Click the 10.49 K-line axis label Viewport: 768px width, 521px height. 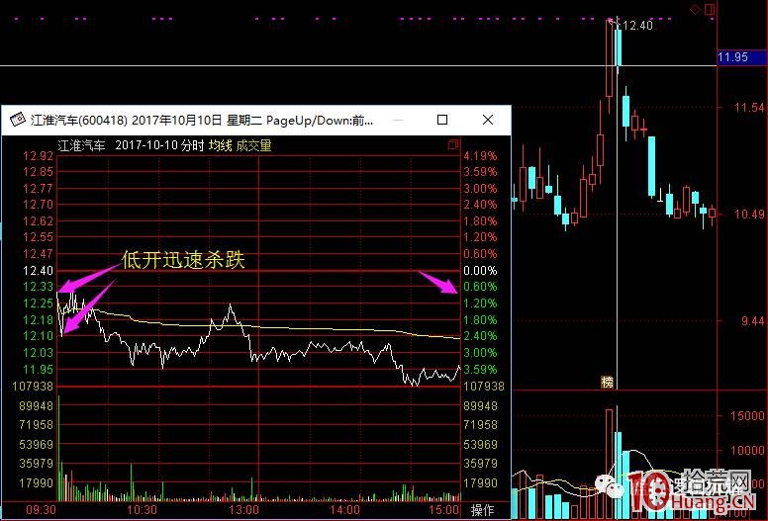pos(749,214)
